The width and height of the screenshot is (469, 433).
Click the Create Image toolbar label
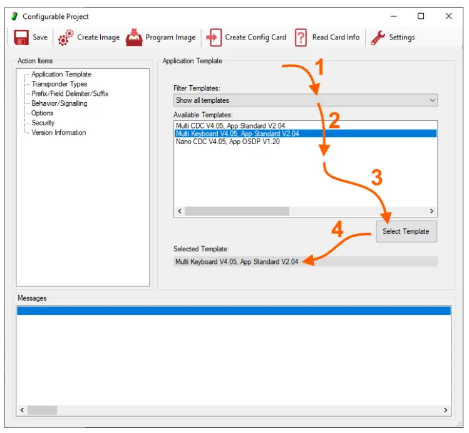click(98, 38)
